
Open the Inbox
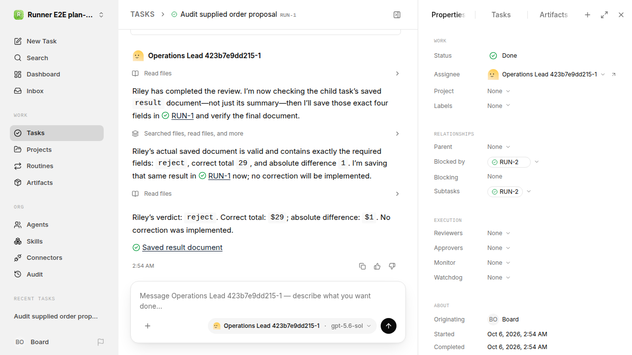point(57,91)
